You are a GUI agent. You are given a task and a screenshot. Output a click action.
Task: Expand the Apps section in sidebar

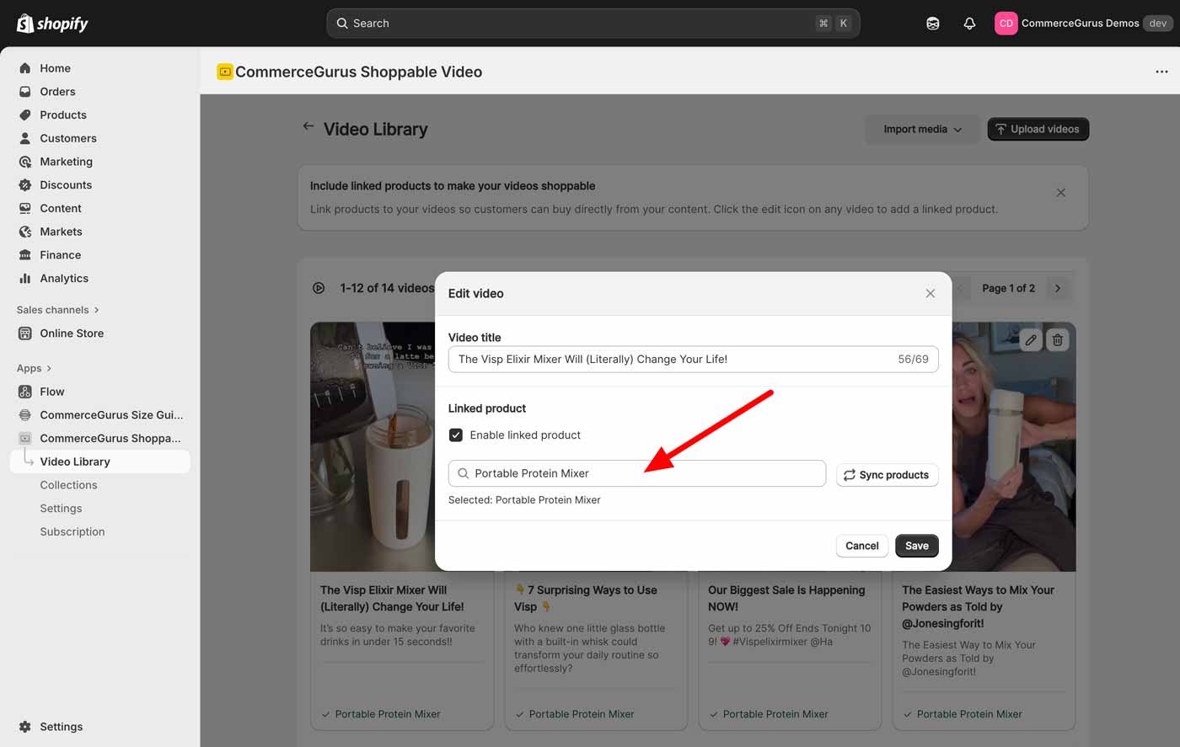(34, 368)
